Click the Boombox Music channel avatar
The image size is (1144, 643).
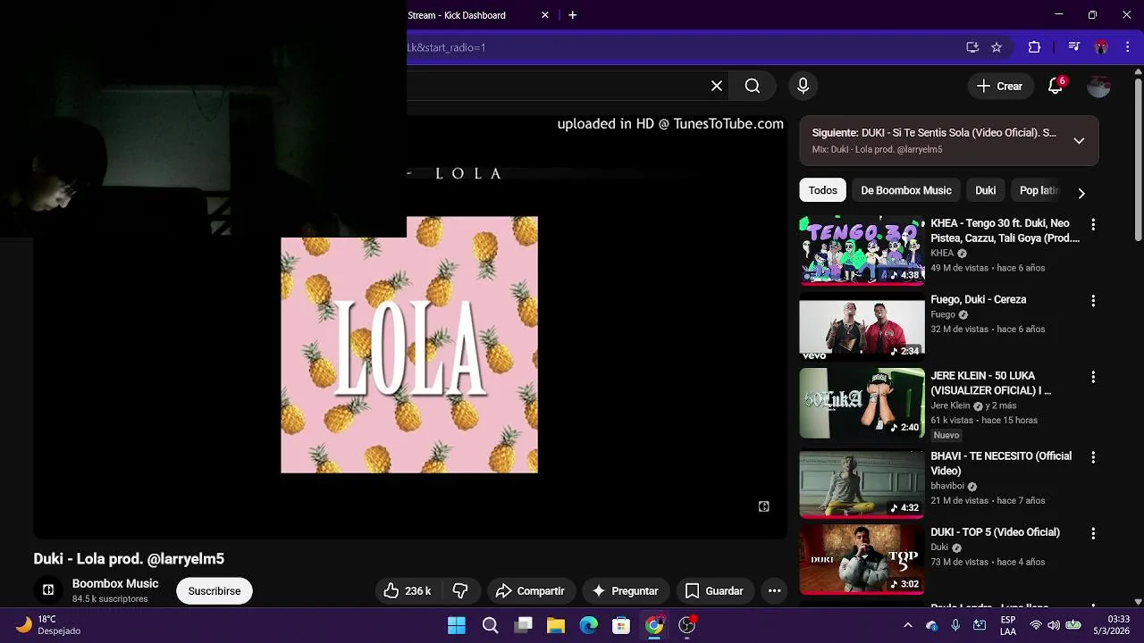[48, 590]
